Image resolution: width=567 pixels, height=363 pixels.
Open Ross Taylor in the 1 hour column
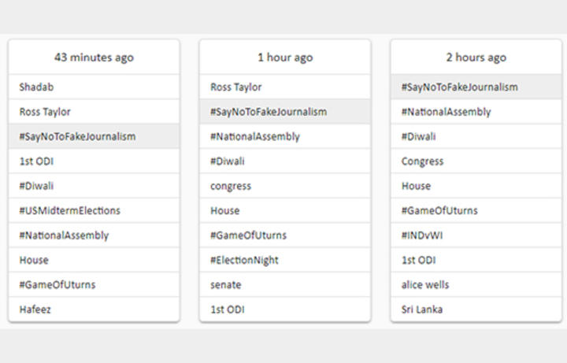pyautogui.click(x=236, y=87)
